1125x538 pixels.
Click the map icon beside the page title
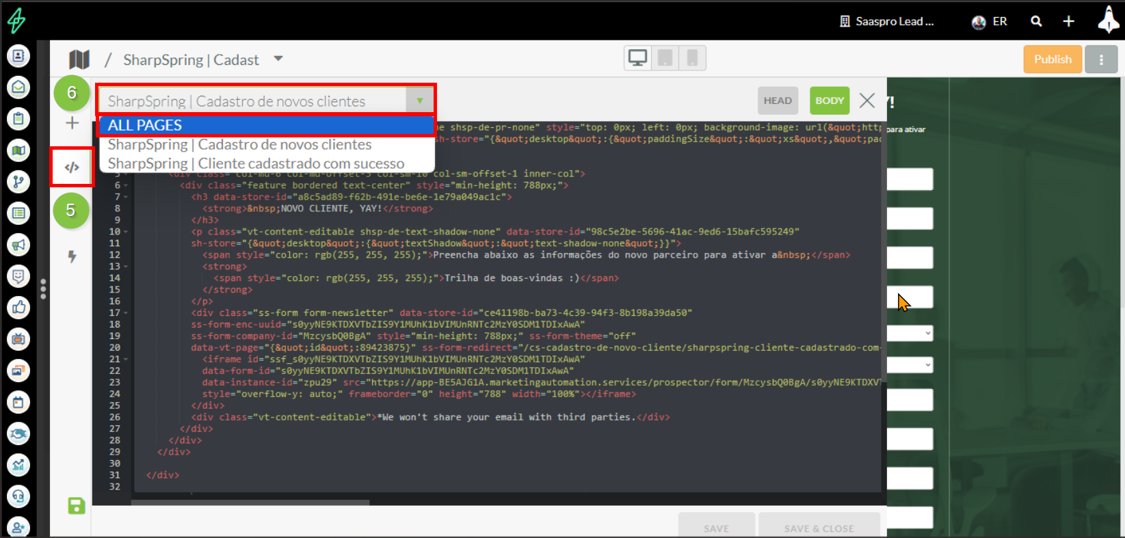tap(79, 59)
